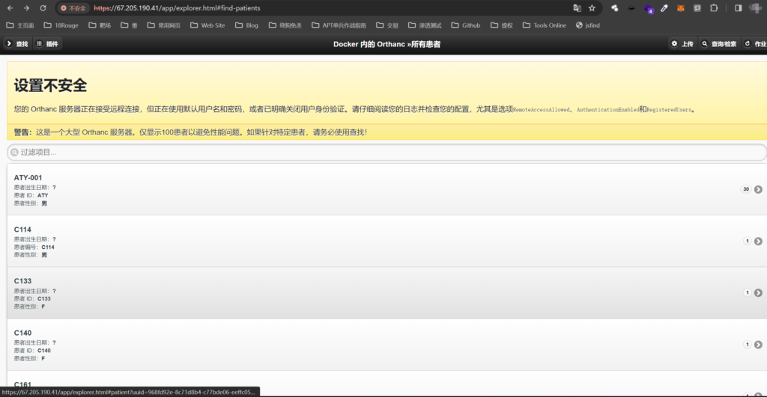The image size is (767, 397).
Task: Bookmark this page with the star icon
Action: click(592, 8)
